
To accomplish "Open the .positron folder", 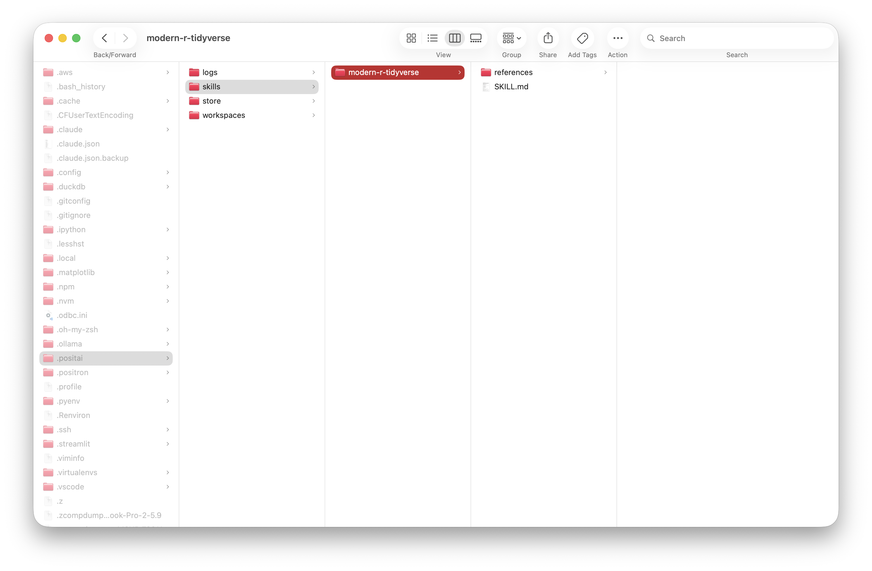I will click(x=73, y=372).
